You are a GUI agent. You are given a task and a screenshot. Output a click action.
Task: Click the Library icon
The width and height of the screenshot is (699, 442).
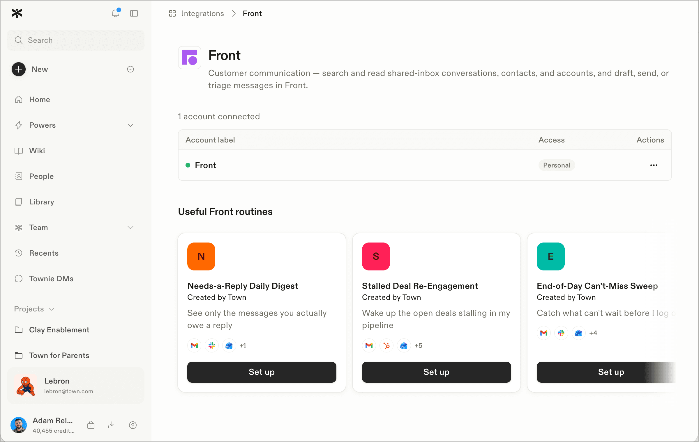tap(19, 202)
